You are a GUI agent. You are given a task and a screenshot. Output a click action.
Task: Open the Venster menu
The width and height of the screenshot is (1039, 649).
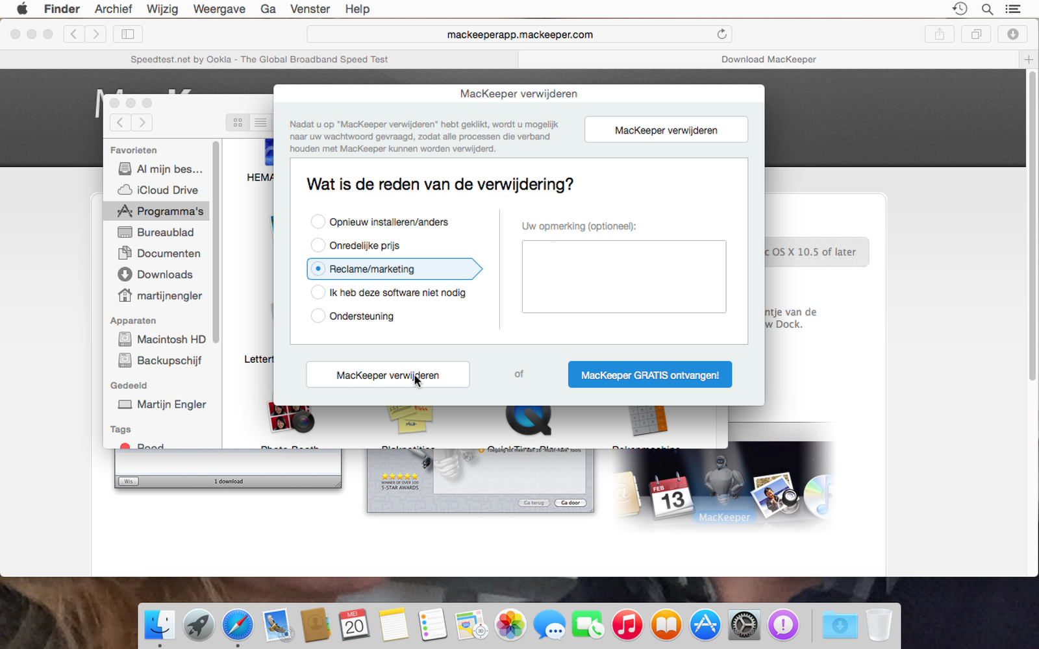[310, 9]
